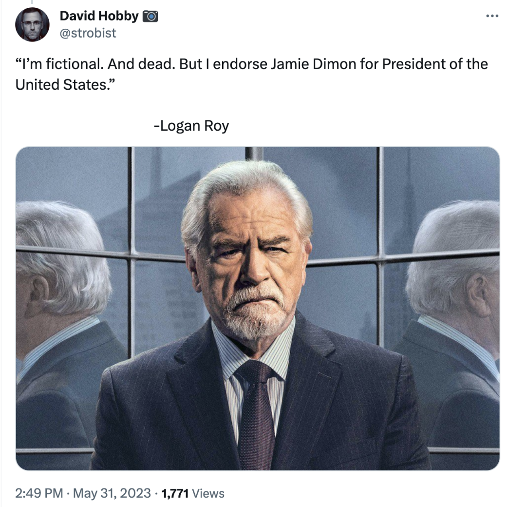Viewport: 508px width, 507px height.
Task: Open the attached photo of the suited man
Action: [x=258, y=308]
